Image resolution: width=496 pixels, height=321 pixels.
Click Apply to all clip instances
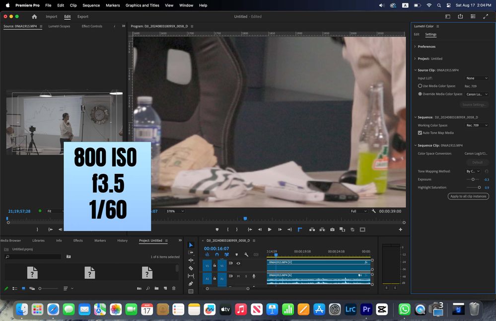tap(468, 196)
